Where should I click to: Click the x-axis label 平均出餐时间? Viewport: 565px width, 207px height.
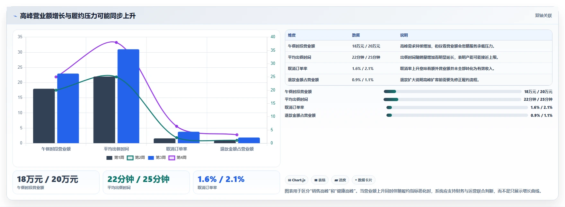(116, 149)
